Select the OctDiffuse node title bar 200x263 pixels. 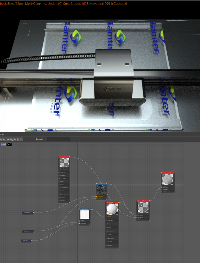point(112,202)
